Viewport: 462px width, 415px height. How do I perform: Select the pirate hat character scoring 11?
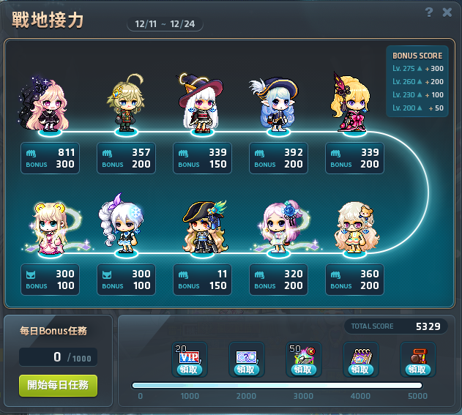tap(205, 227)
